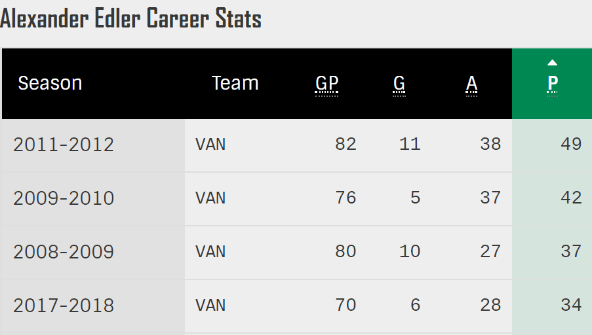The width and height of the screenshot is (592, 335).
Task: Click the Season column header
Action: (x=50, y=84)
